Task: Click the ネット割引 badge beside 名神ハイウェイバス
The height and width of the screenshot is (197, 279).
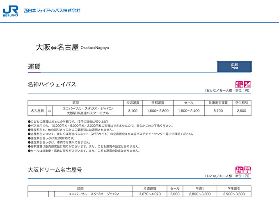Action: tap(239, 85)
